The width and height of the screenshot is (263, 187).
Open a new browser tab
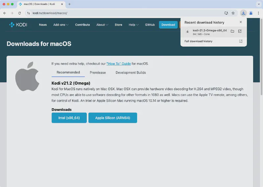[69, 4]
